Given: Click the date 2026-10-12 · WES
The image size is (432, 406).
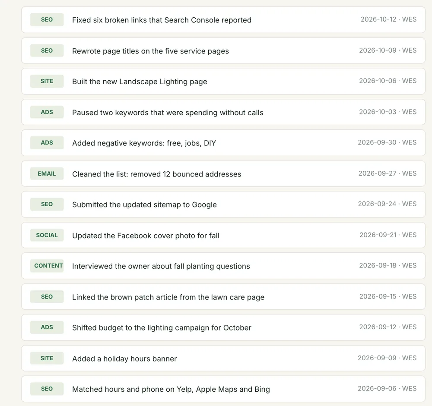Looking at the screenshot, I should pyautogui.click(x=388, y=19).
